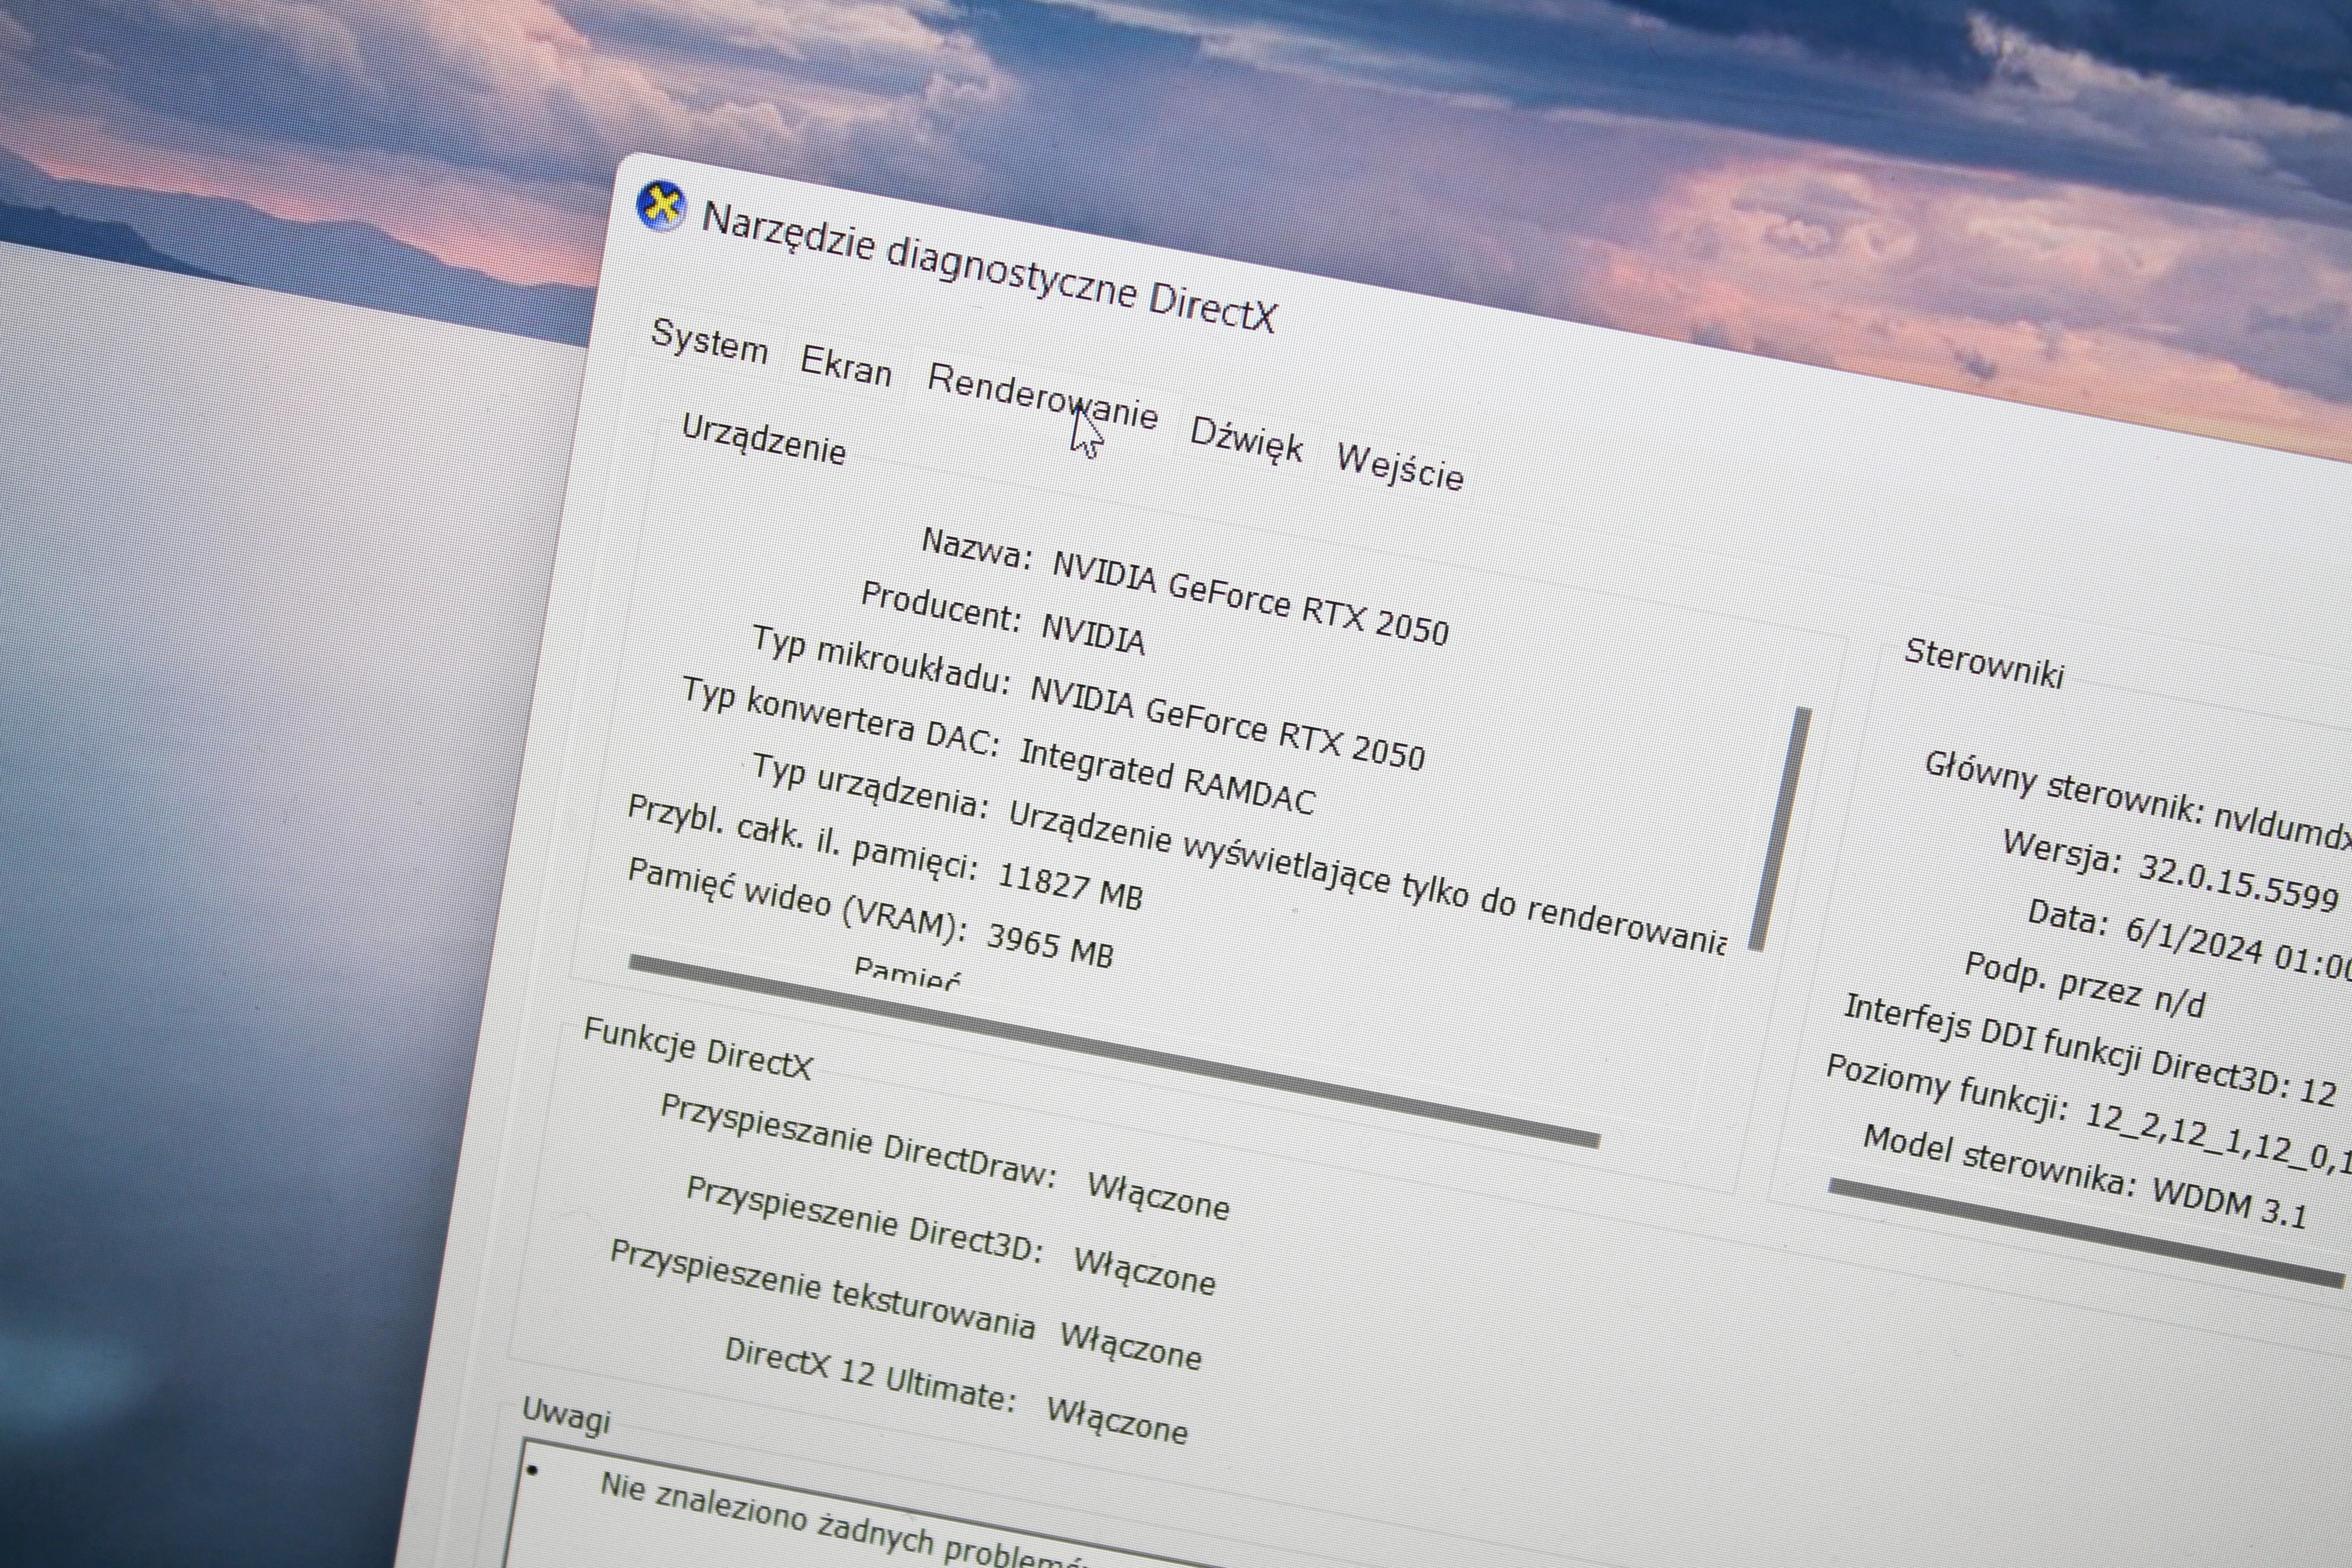Click the window title 'Narzędzie diagnostyczne DirectX'
Viewport: 2352px width, 1568px height.
tap(989, 266)
